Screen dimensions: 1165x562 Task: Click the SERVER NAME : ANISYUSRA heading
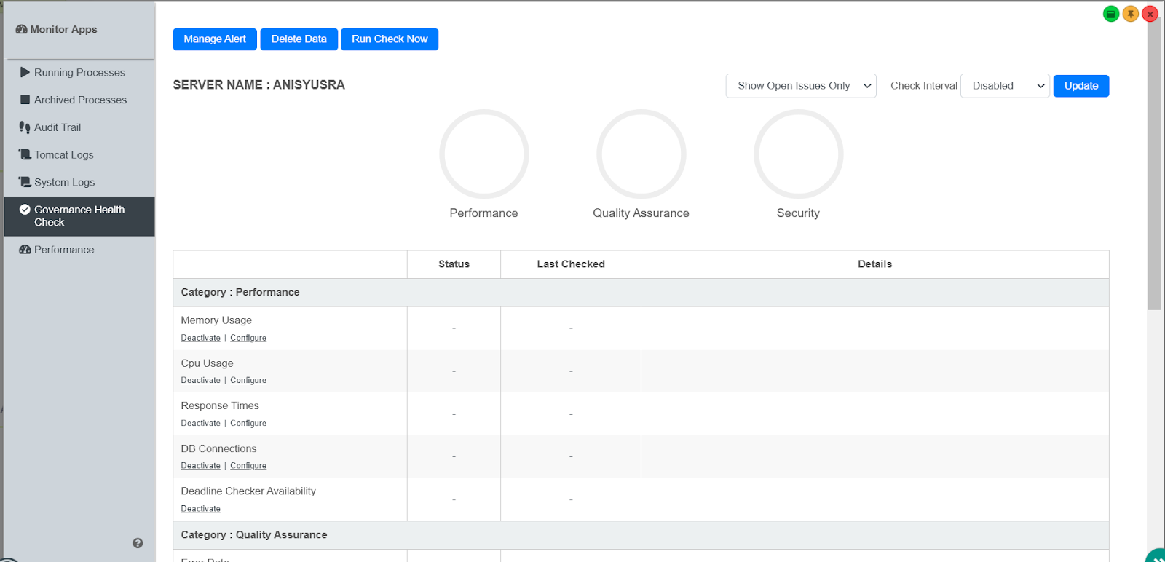click(258, 85)
